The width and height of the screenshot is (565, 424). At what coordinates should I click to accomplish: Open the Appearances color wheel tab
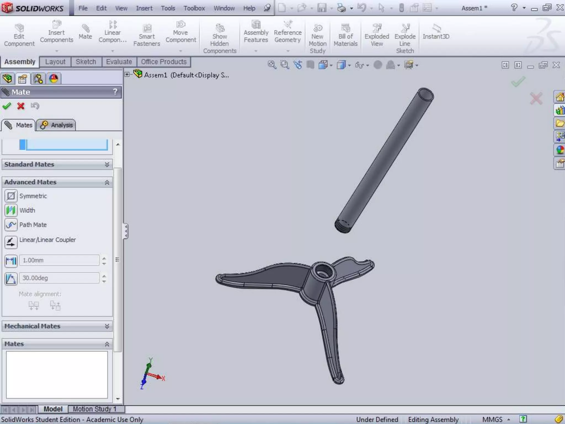54,79
